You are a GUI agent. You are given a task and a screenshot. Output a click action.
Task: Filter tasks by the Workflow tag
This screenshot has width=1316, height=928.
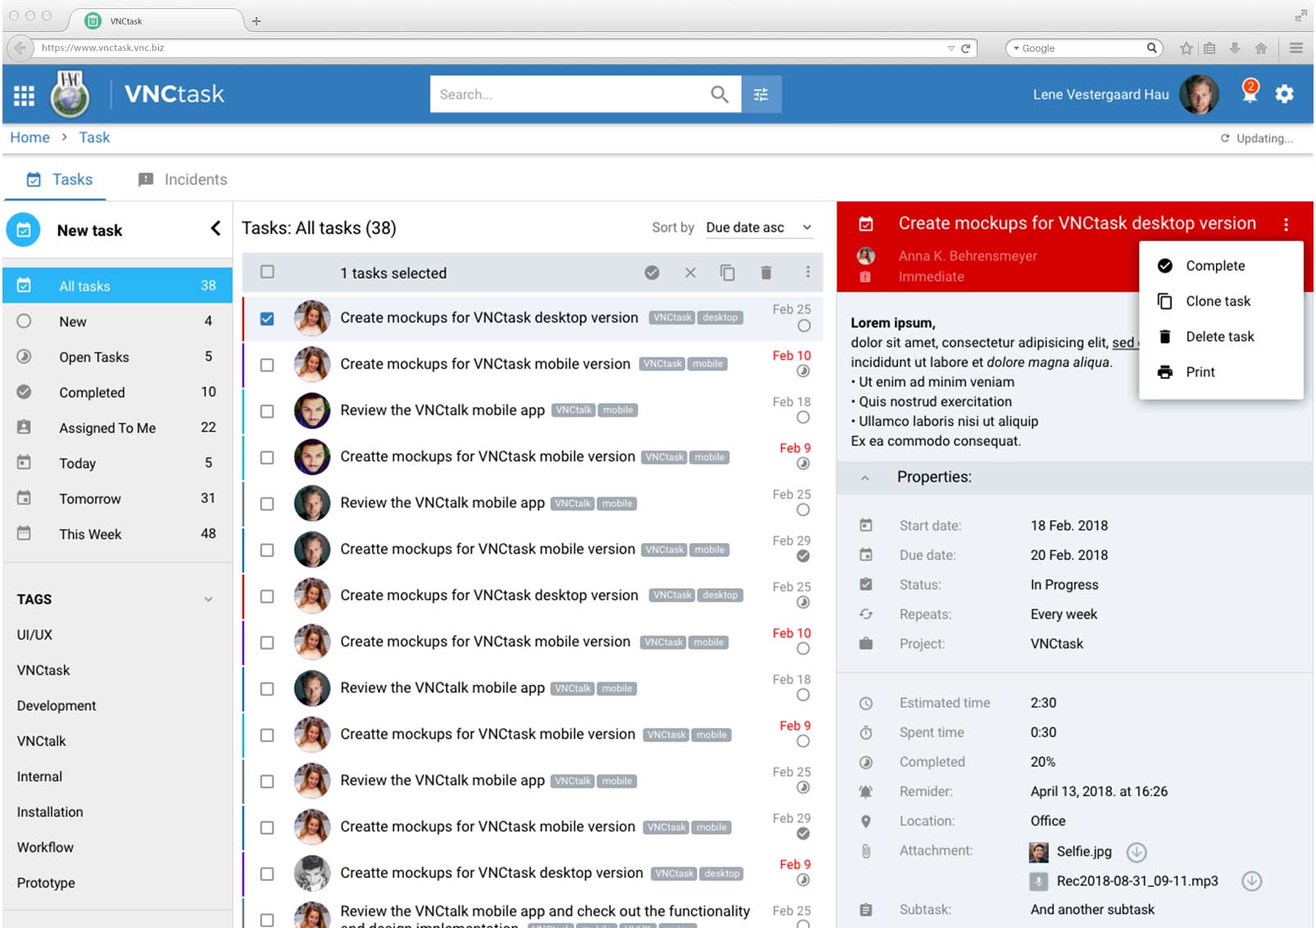coord(45,848)
